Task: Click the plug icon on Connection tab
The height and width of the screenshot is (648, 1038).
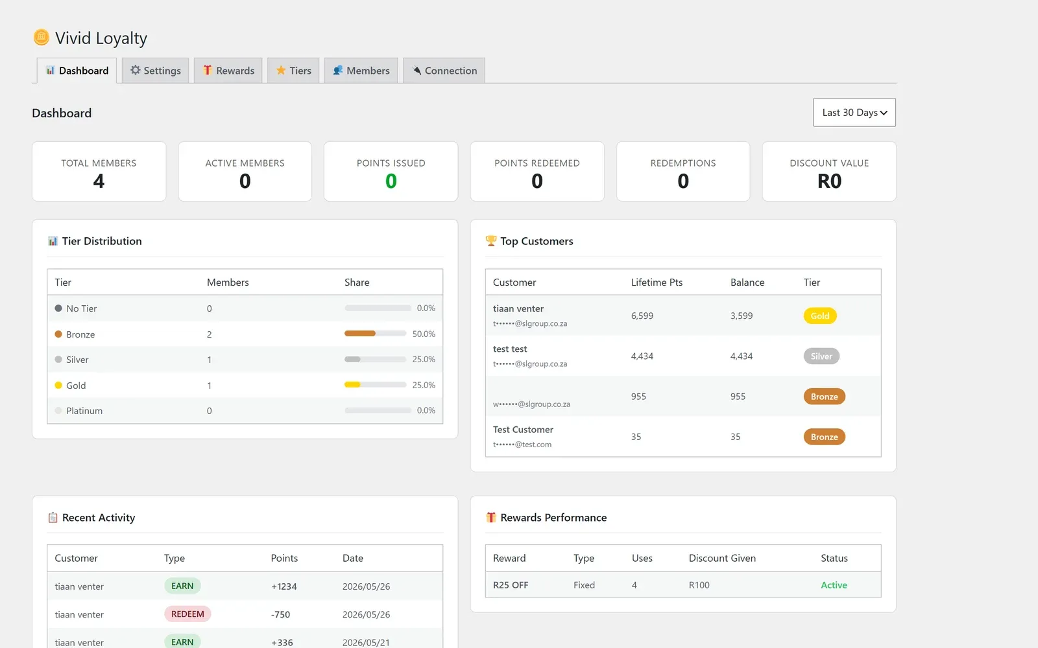Action: [x=416, y=70]
